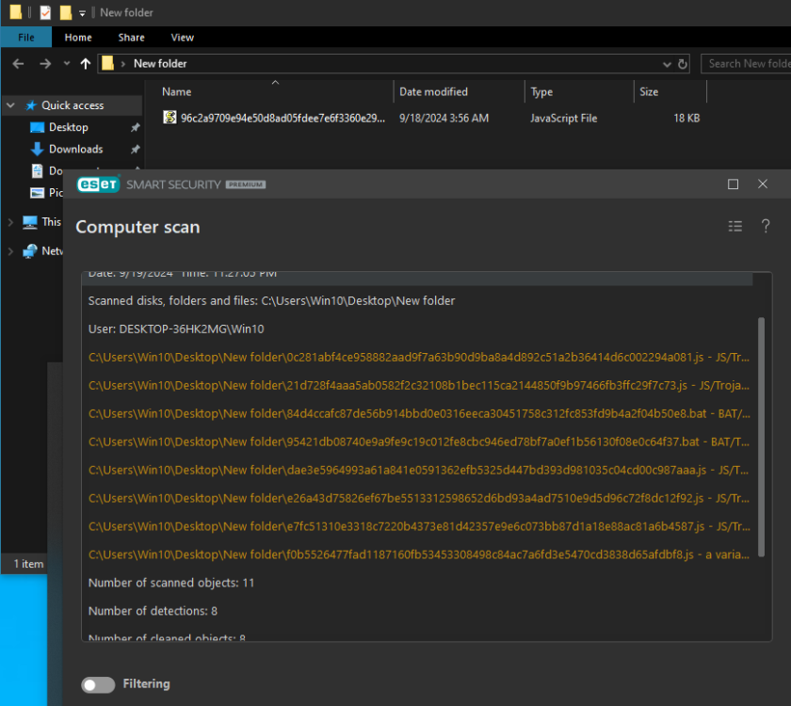Expand the This PC tree node
791x706 pixels.
click(x=10, y=222)
